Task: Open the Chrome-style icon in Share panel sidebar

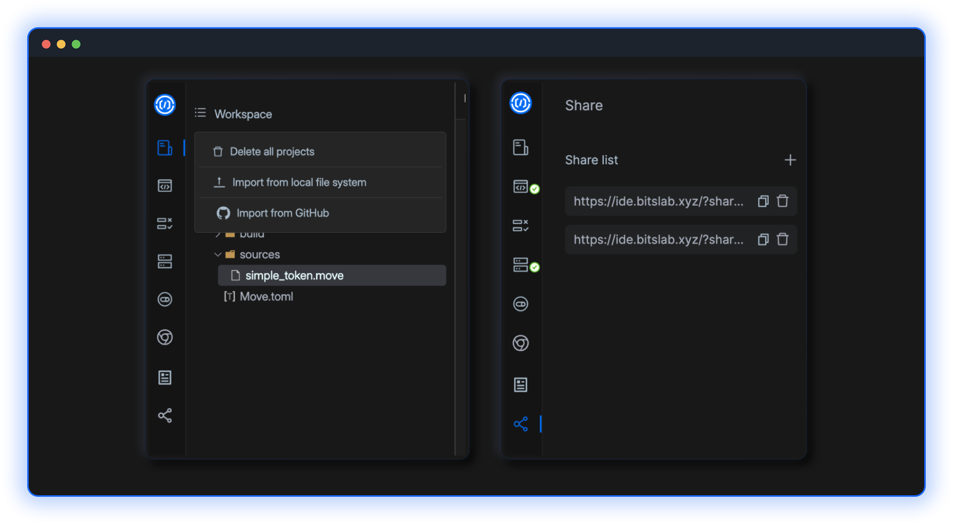Action: (520, 343)
